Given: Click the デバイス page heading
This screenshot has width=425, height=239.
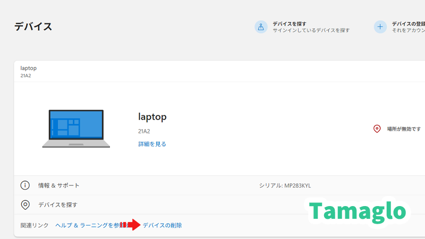Looking at the screenshot, I should (33, 27).
